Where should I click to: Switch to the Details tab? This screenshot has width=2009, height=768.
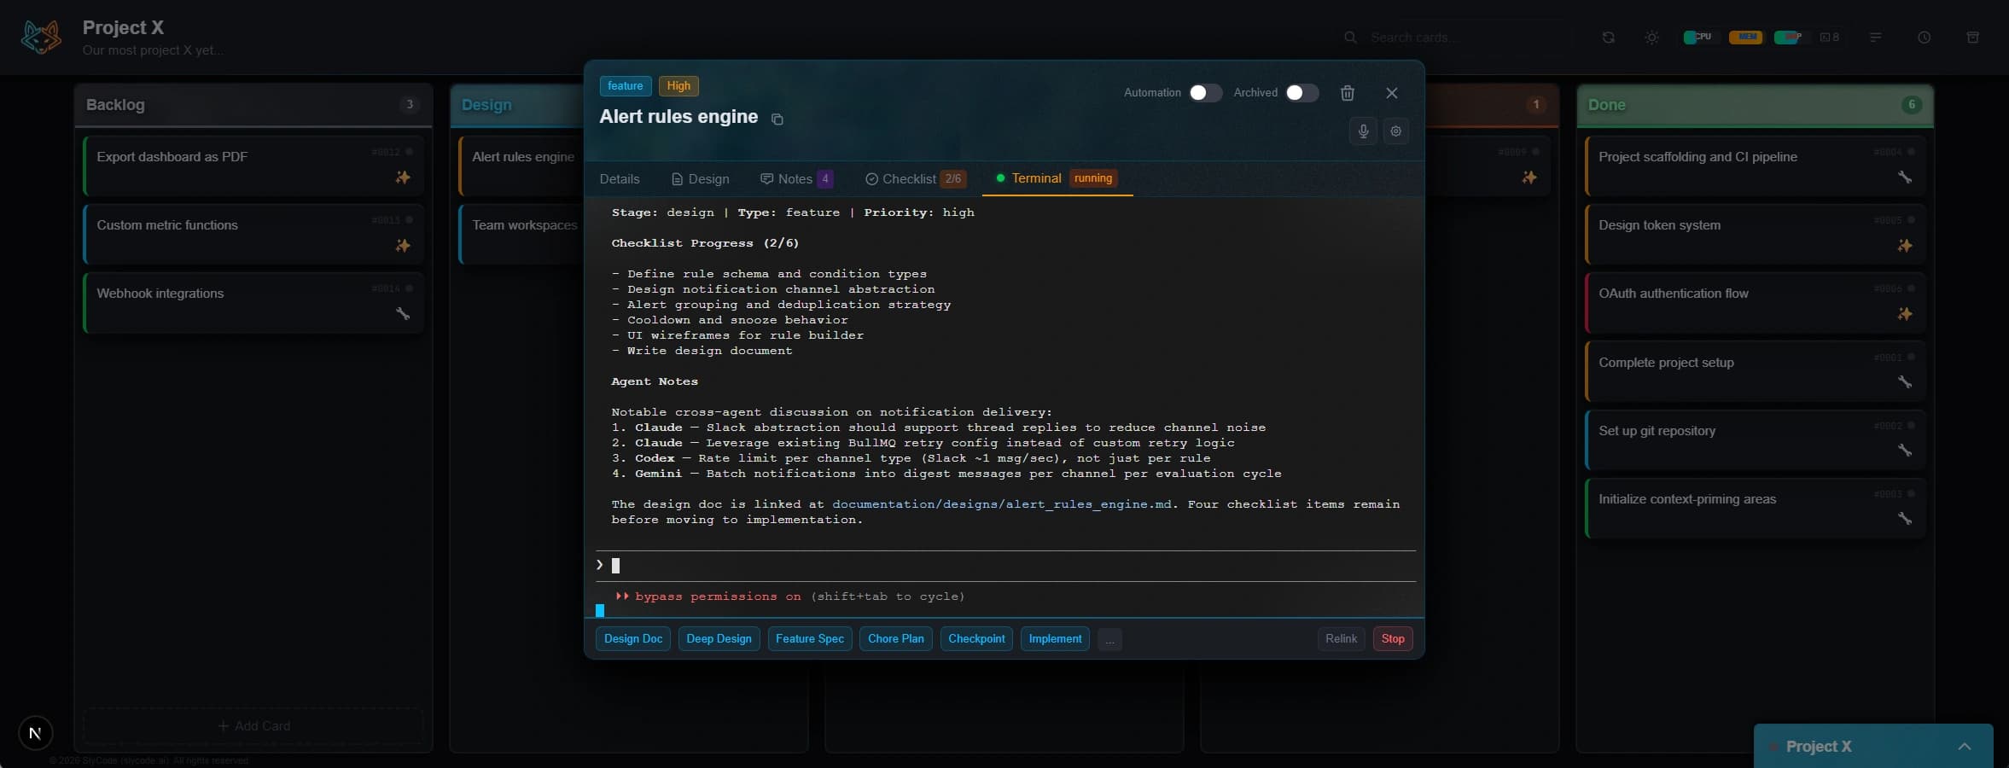click(x=620, y=179)
